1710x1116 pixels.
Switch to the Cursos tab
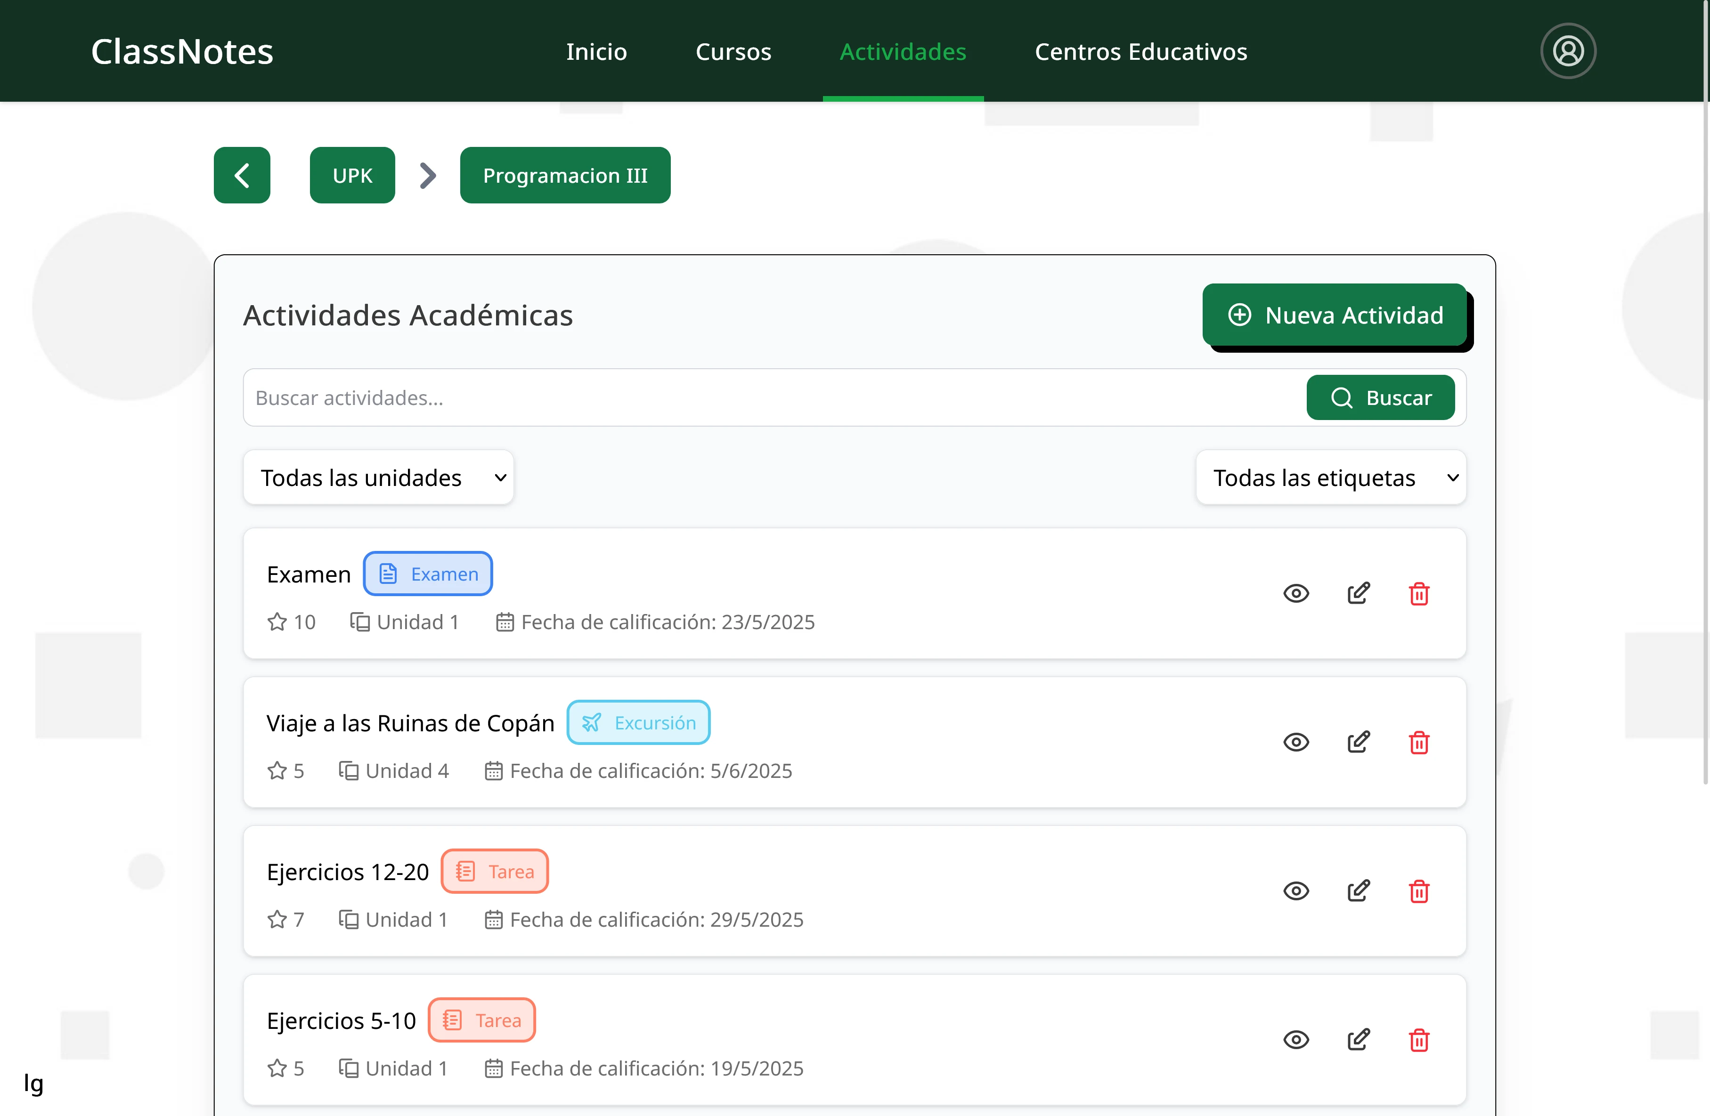[x=733, y=51]
